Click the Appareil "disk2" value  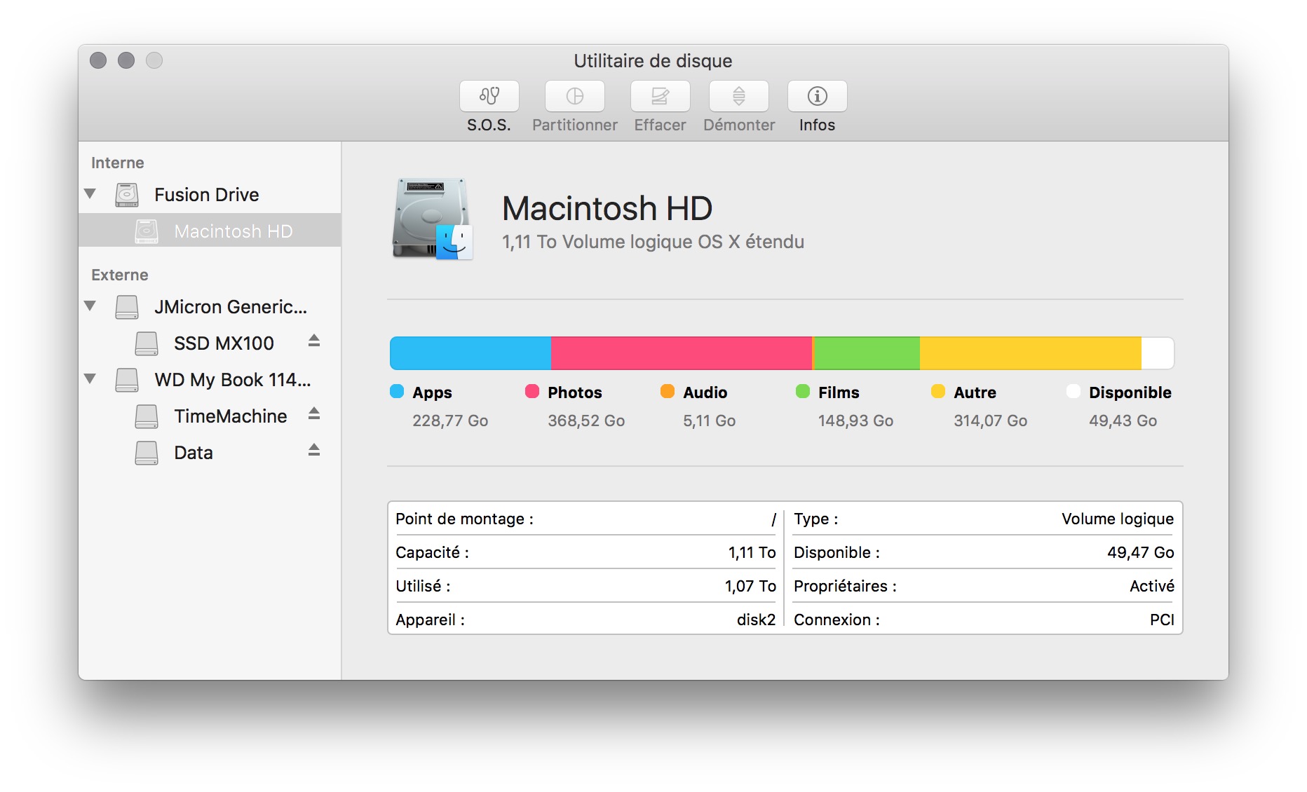coord(756,620)
